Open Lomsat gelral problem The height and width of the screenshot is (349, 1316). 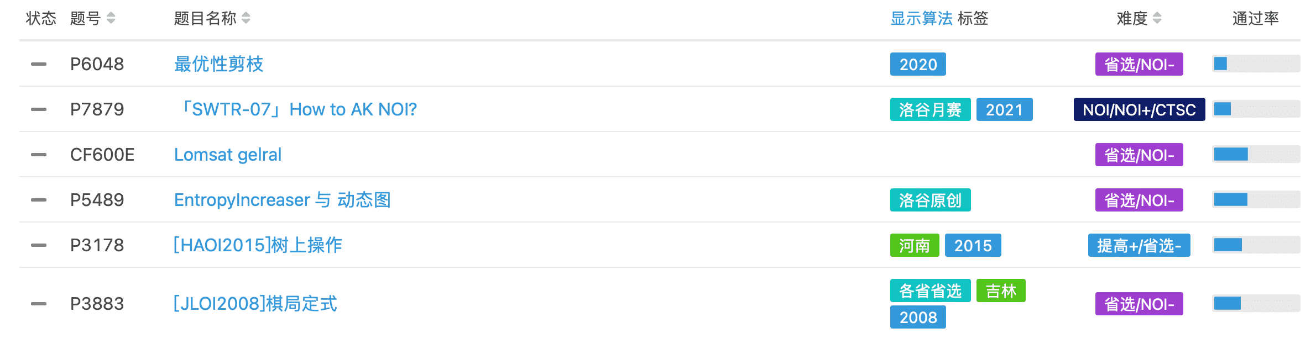(x=228, y=155)
